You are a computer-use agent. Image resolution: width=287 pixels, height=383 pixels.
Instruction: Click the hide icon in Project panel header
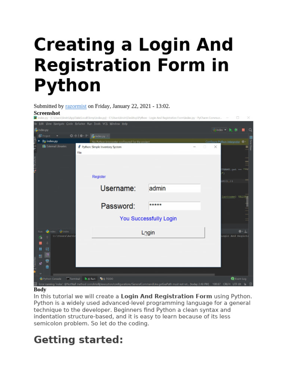87,136
